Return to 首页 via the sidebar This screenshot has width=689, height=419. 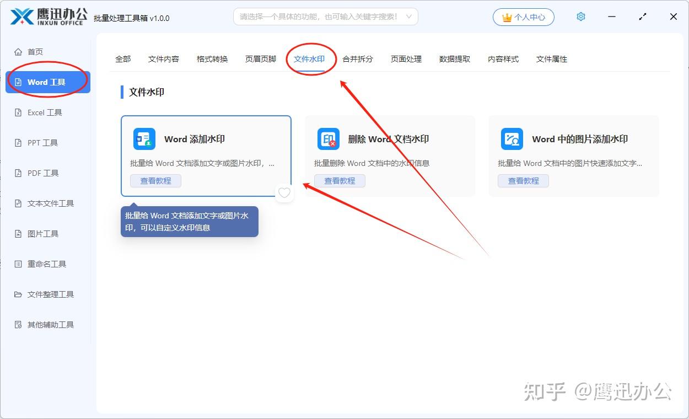34,51
